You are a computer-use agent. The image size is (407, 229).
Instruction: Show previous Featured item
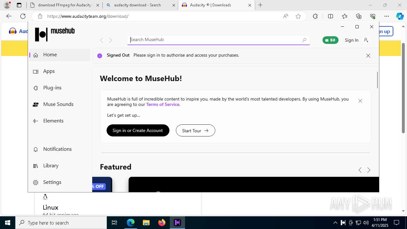click(360, 170)
